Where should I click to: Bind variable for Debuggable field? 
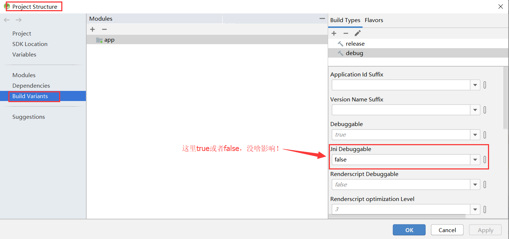coord(485,135)
